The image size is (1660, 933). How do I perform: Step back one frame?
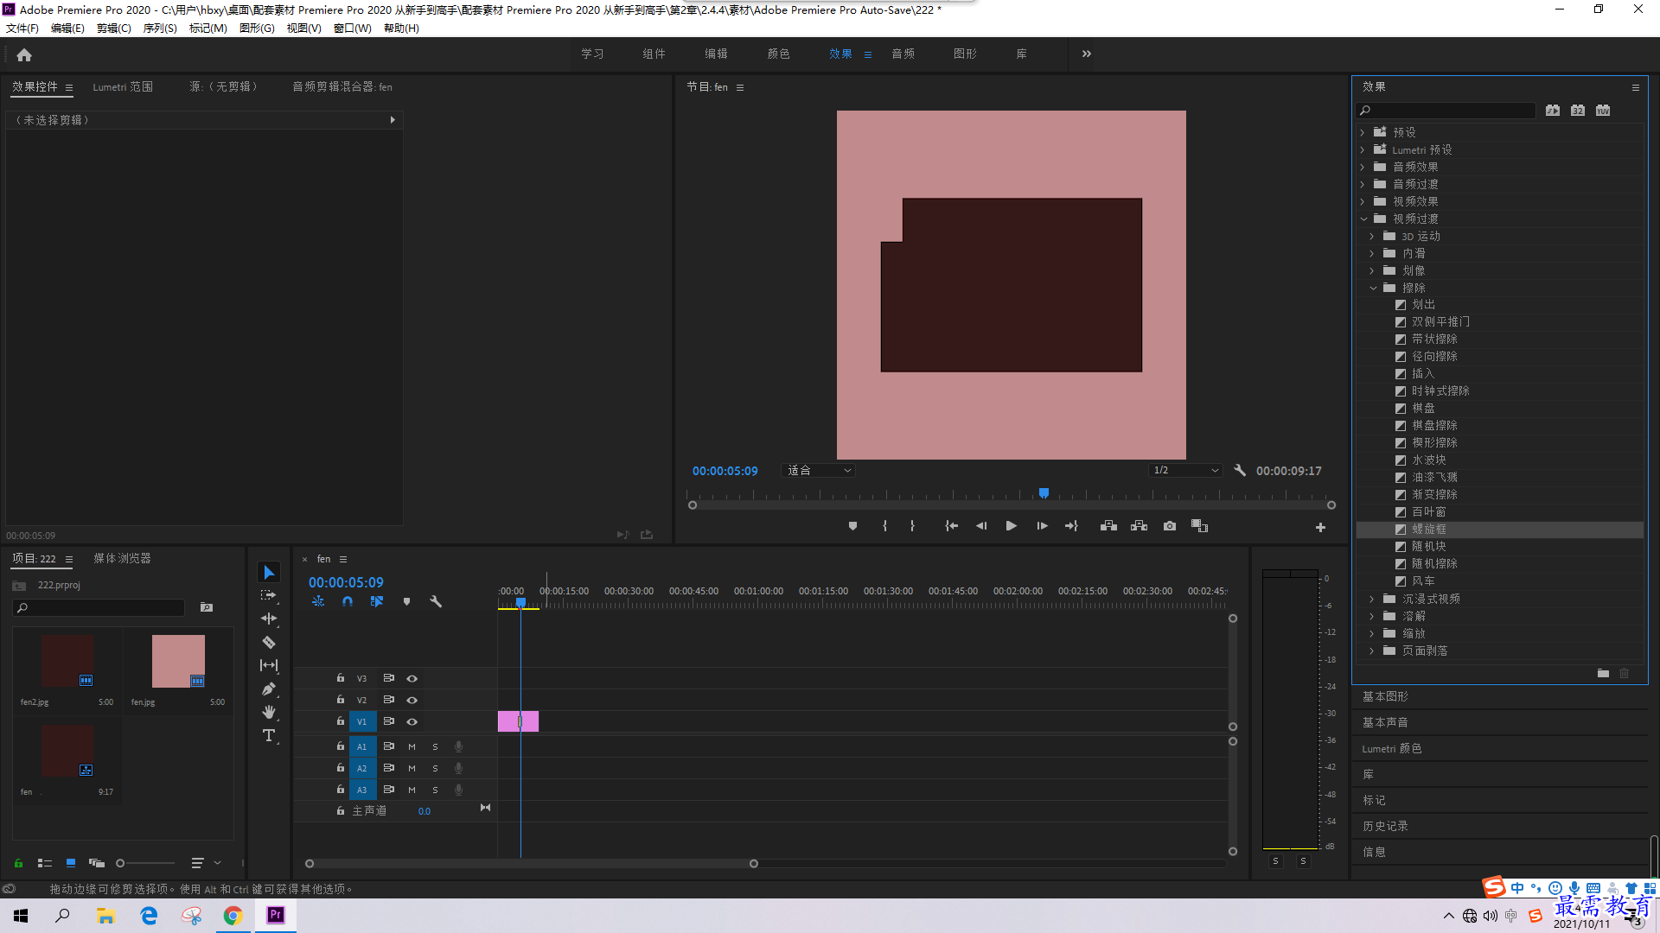point(981,526)
